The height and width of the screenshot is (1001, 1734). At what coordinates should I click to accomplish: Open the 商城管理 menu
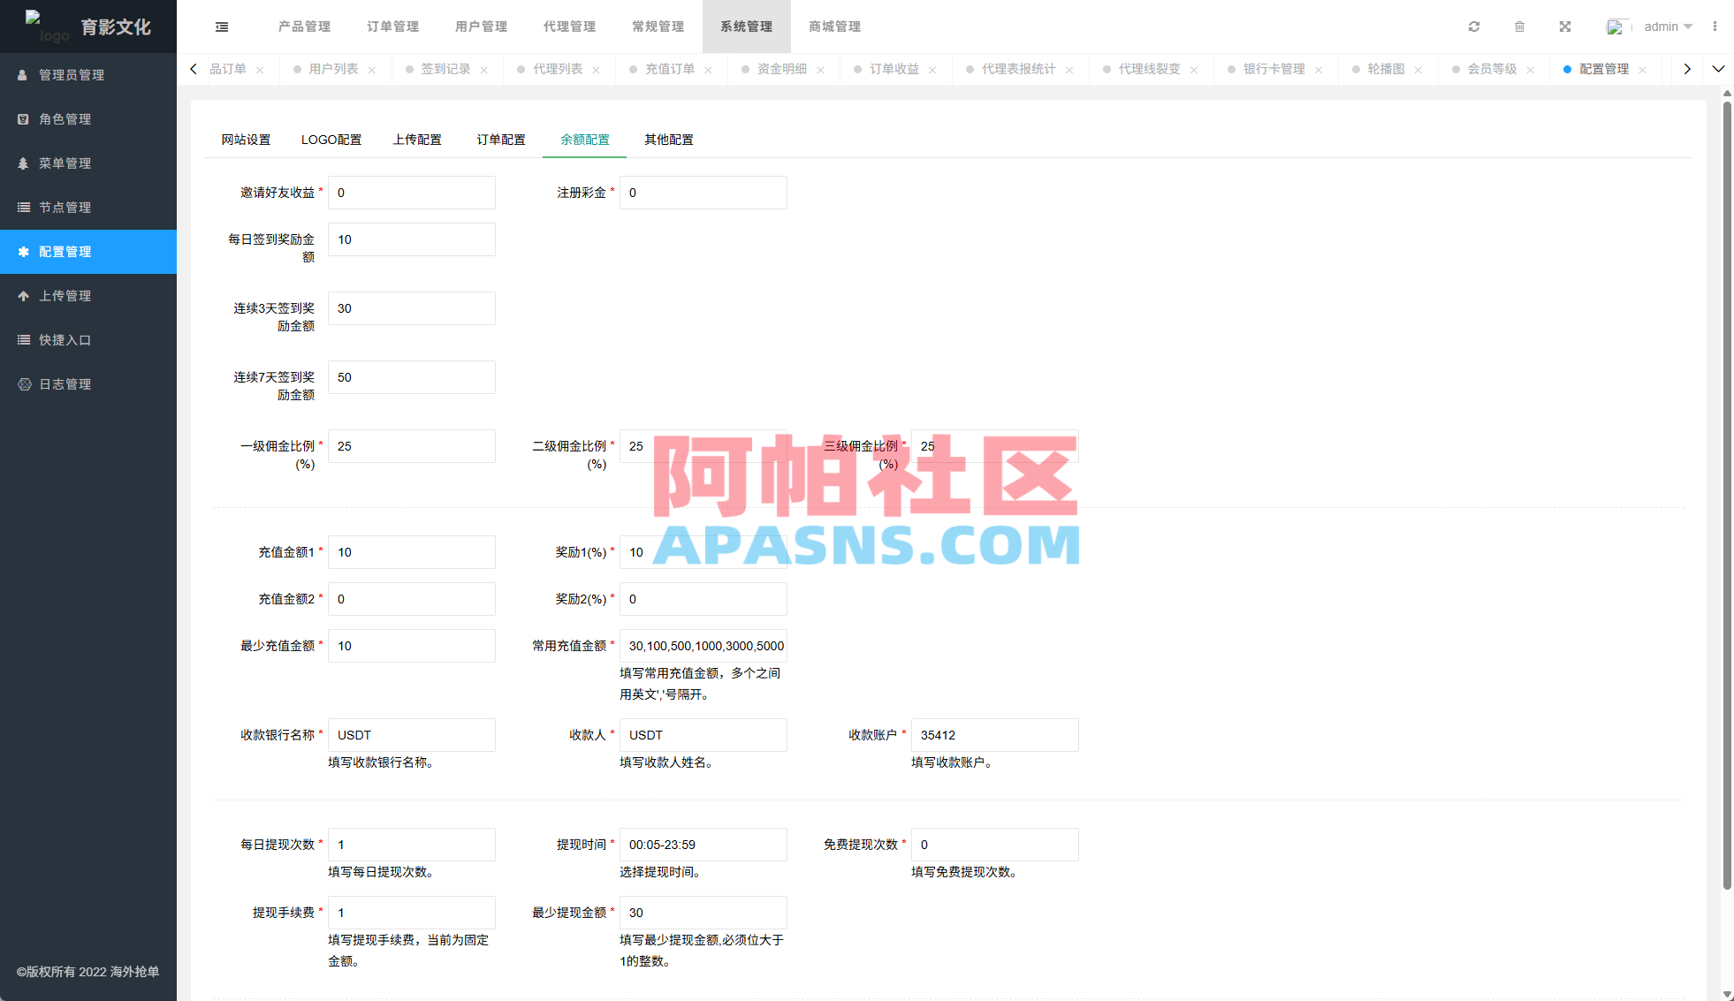(833, 27)
